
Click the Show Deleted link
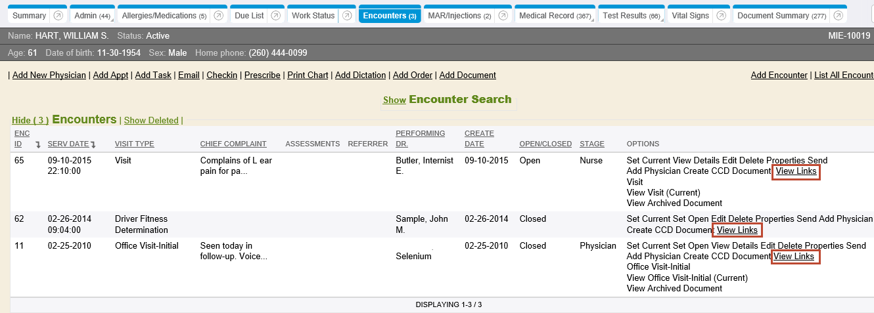[151, 121]
